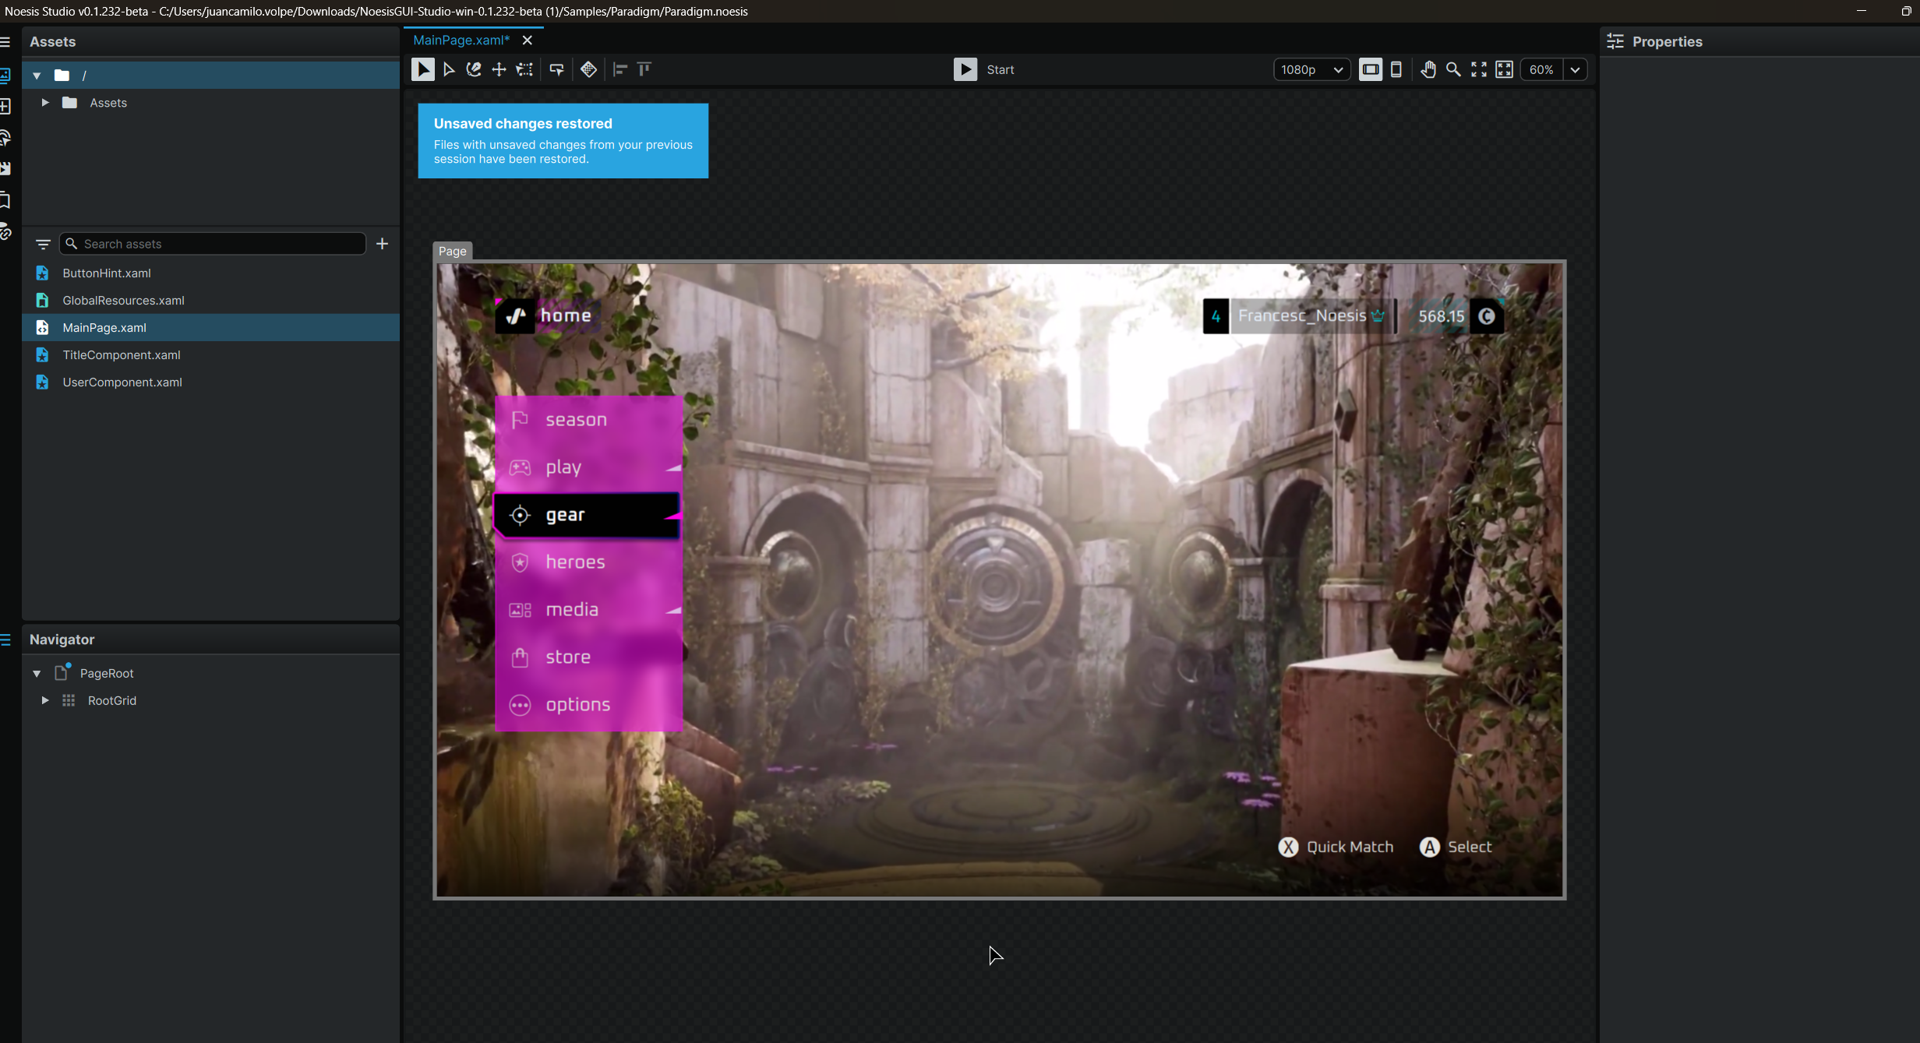Click the Quick Match button hint
1920x1043 pixels.
(1336, 847)
